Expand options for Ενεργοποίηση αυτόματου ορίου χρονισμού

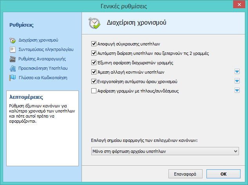coord(237,81)
